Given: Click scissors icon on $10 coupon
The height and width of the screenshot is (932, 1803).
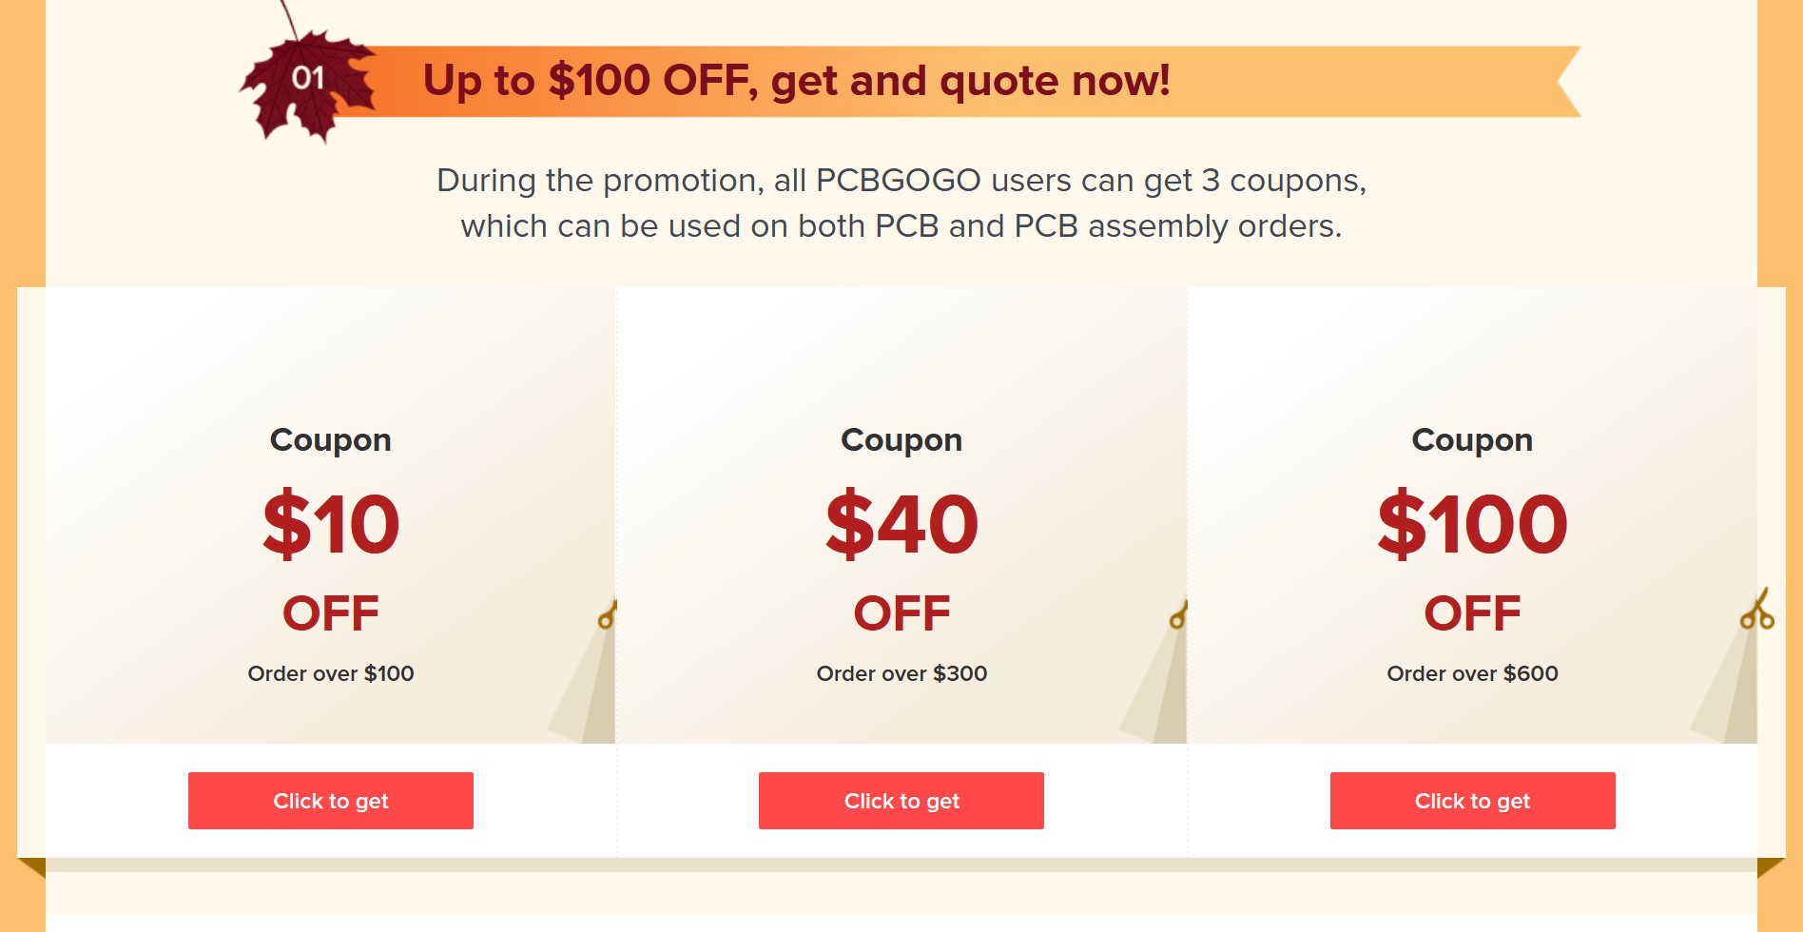Looking at the screenshot, I should click(x=607, y=613).
